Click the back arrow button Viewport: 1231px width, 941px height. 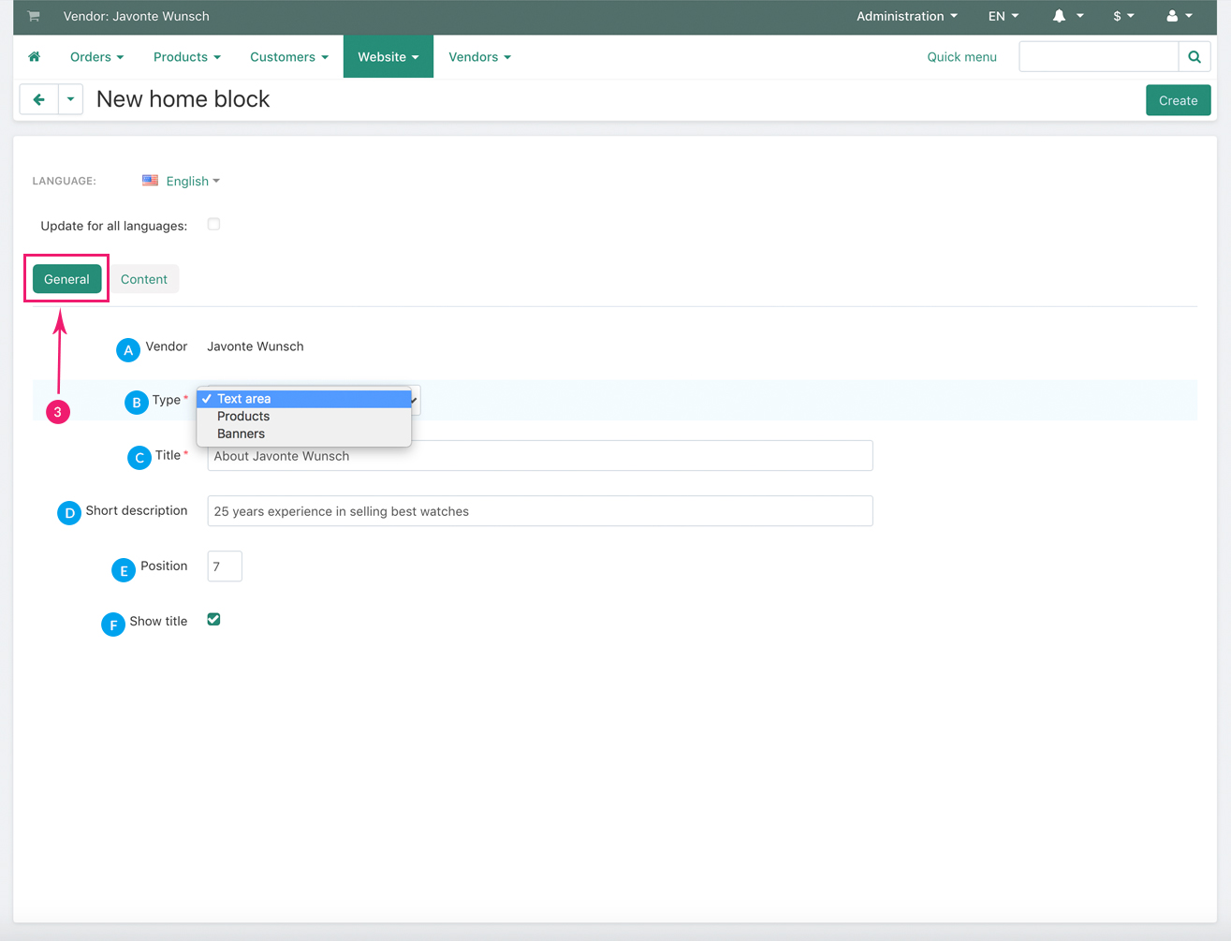[38, 99]
